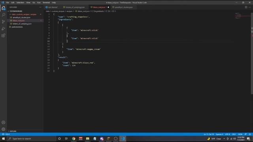Image resolution: width=253 pixels, height=142 pixels.
Task: Click blaze_rod.json breadcrumb segment
Action: click(x=83, y=11)
